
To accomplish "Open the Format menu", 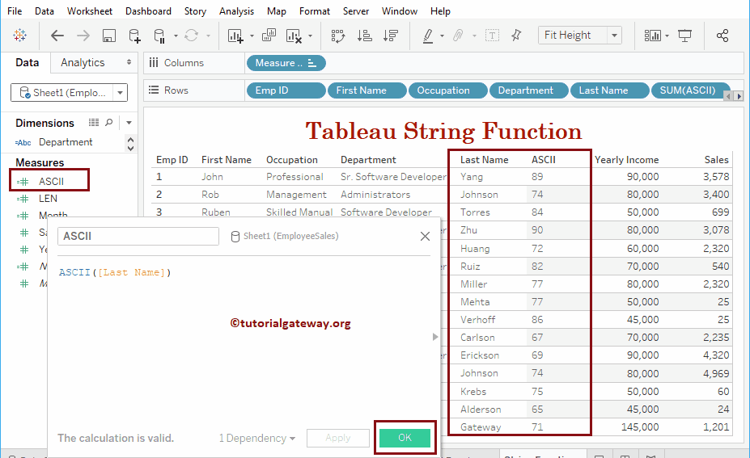I will [x=314, y=11].
